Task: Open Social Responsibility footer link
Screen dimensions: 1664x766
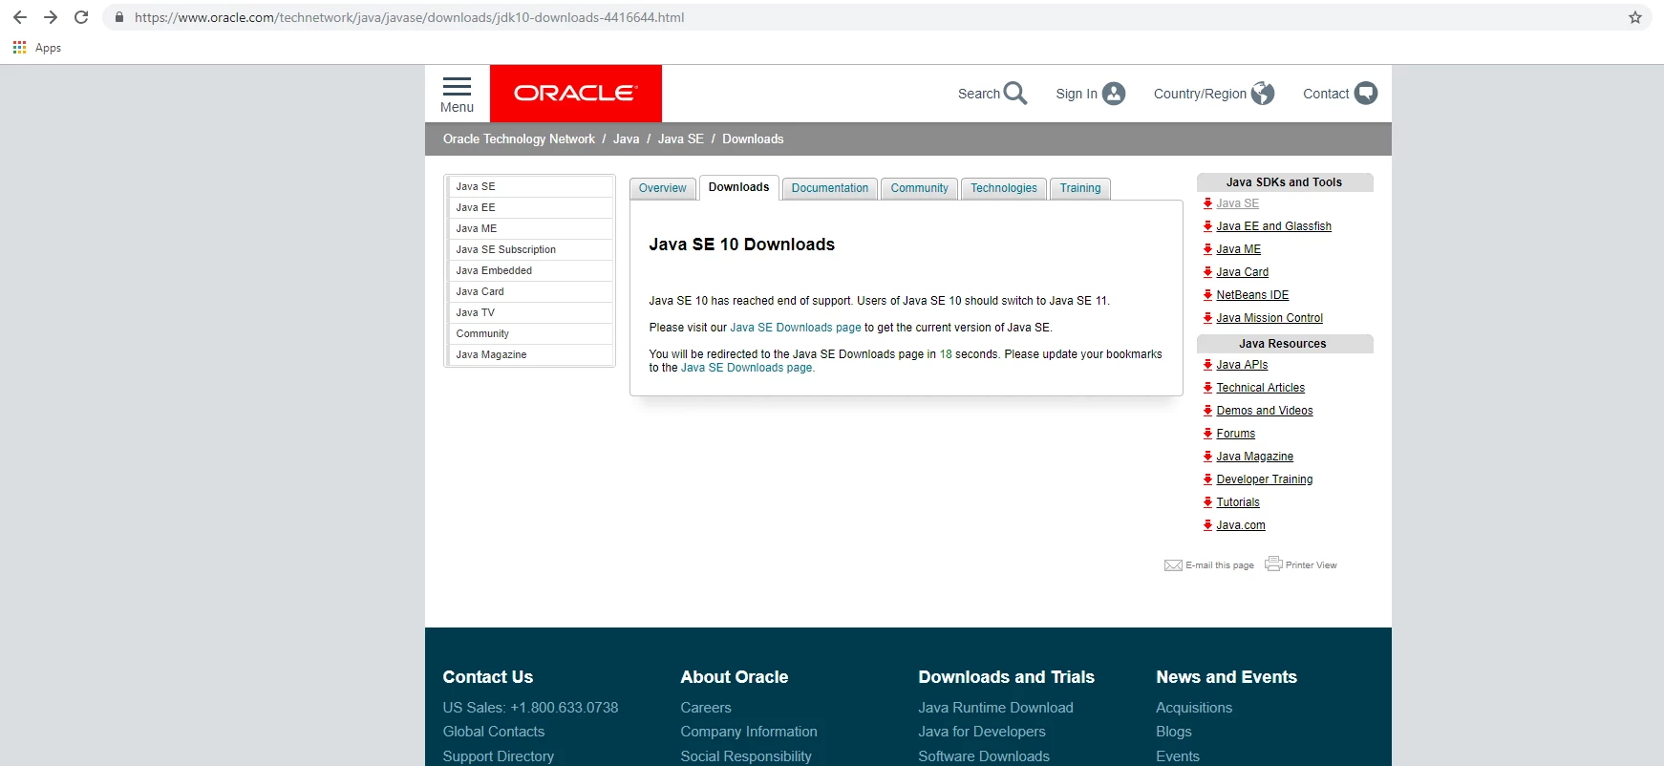Action: point(746,756)
